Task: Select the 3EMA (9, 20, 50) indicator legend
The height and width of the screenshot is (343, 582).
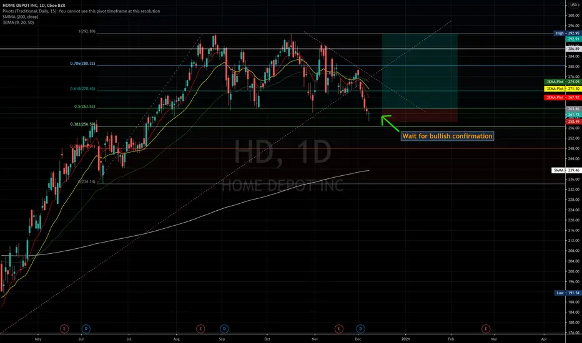Action: [18, 22]
